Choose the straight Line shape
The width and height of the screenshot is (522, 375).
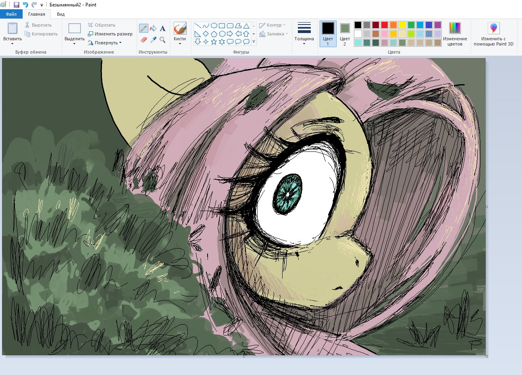click(198, 26)
